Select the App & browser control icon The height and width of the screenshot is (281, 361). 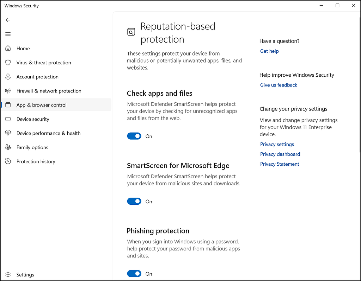click(x=8, y=105)
